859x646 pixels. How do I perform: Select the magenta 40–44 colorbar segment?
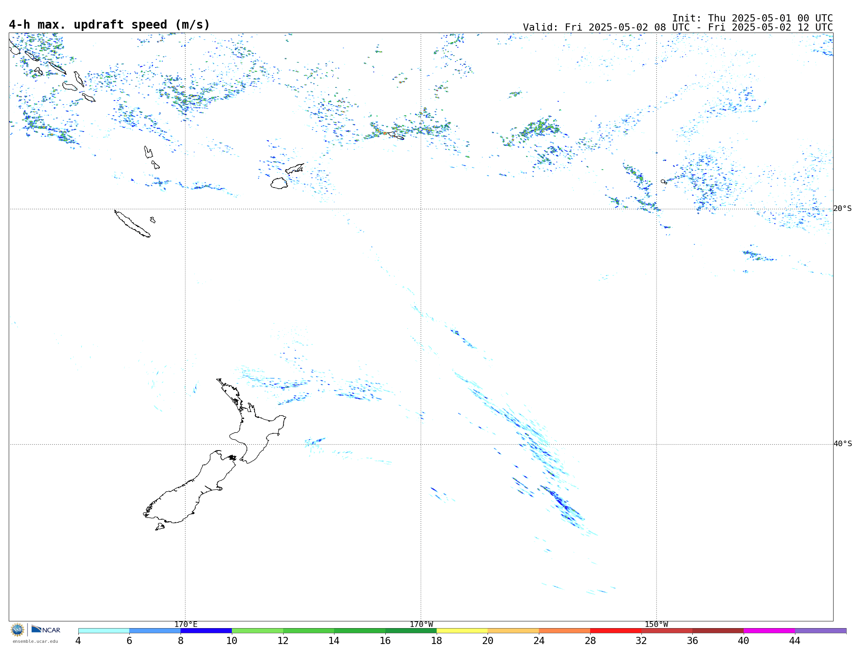769,631
